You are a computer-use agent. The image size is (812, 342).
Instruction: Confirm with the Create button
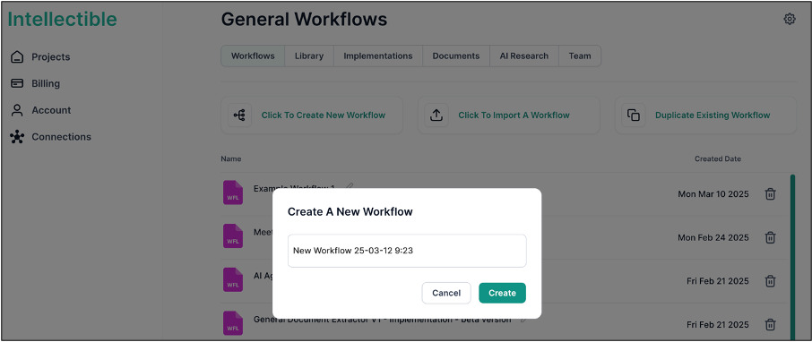[502, 293]
